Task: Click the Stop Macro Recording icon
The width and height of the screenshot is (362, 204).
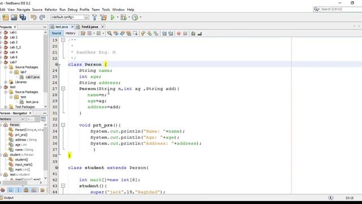Action: (185, 33)
